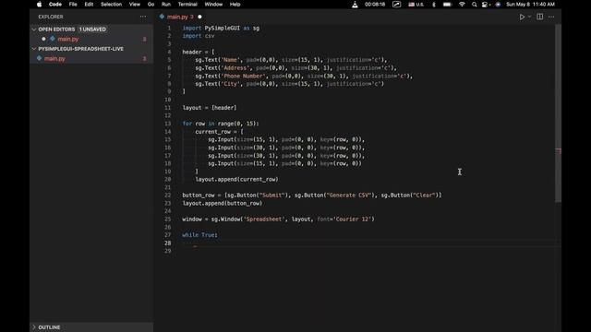The image size is (591, 332).
Task: Click the date and time display
Action: (x=530, y=5)
